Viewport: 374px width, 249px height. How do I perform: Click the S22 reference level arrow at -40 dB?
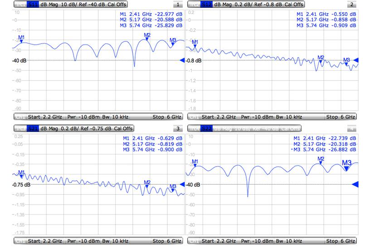click(x=355, y=184)
